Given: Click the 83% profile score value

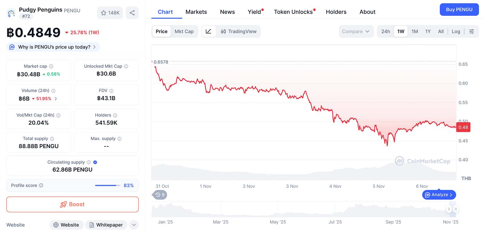Looking at the screenshot, I should tap(129, 185).
